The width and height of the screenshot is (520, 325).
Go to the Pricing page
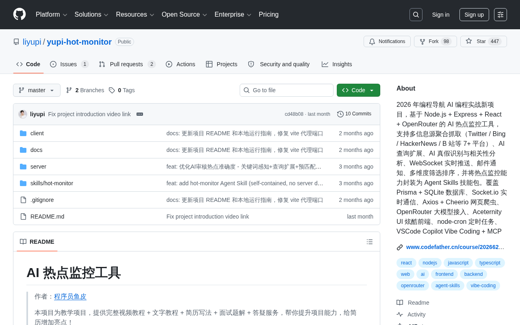coord(269,15)
